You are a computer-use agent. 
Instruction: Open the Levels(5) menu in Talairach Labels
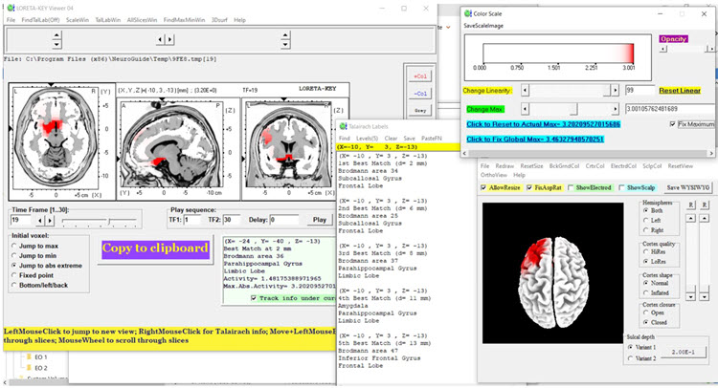click(370, 138)
